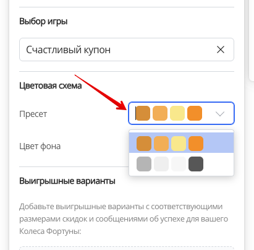Image resolution: width=254 pixels, height=250 pixels.
Task: Click yellow swatch inside the Пресет field
Action: [x=177, y=113]
